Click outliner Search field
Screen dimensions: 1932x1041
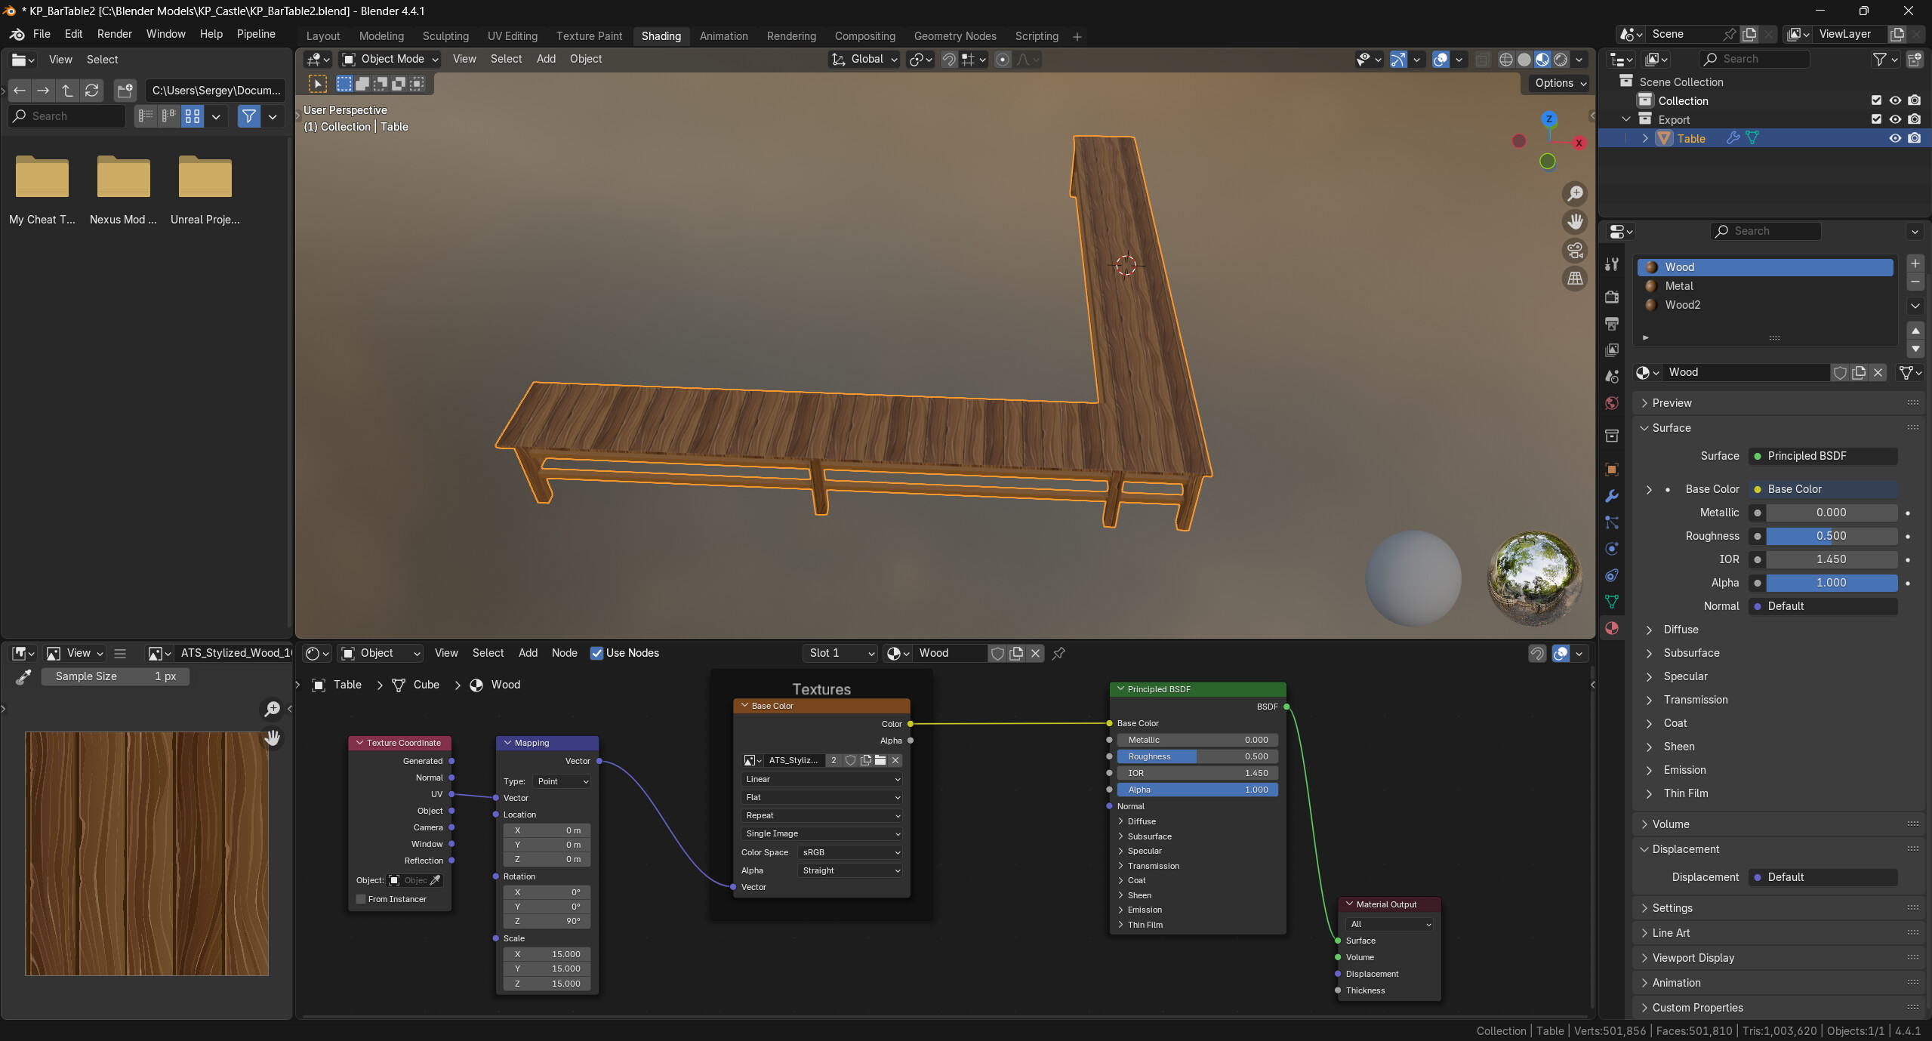coord(1753,60)
